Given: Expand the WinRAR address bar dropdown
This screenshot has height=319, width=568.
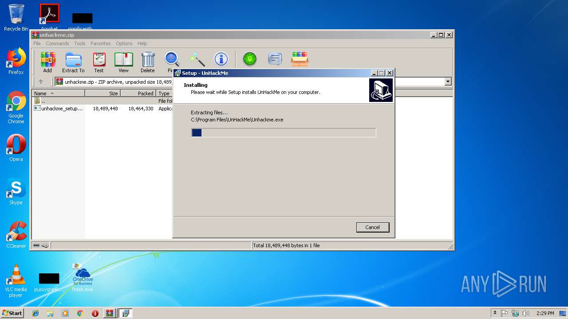Looking at the screenshot, I should [448, 82].
